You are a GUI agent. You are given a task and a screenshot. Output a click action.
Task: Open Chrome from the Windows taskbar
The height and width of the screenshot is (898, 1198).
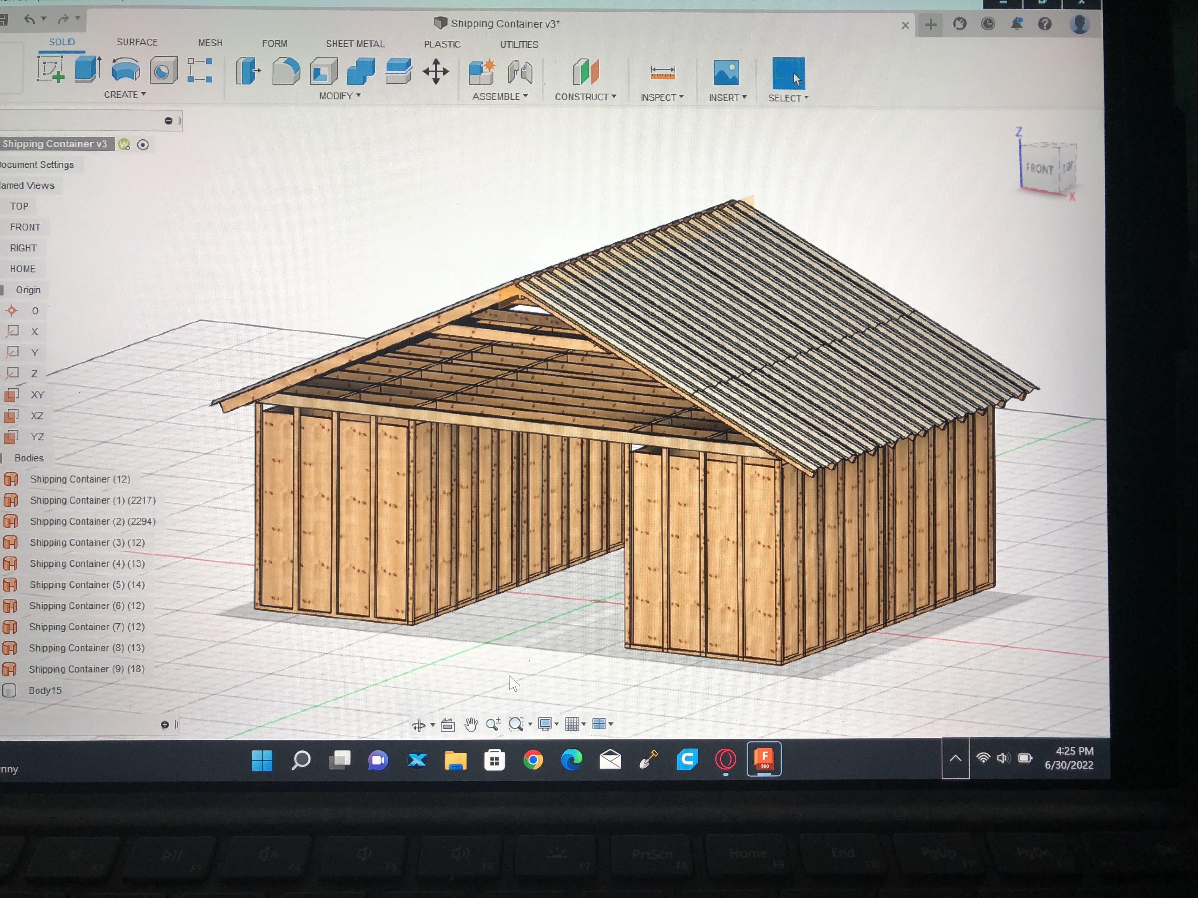[533, 760]
